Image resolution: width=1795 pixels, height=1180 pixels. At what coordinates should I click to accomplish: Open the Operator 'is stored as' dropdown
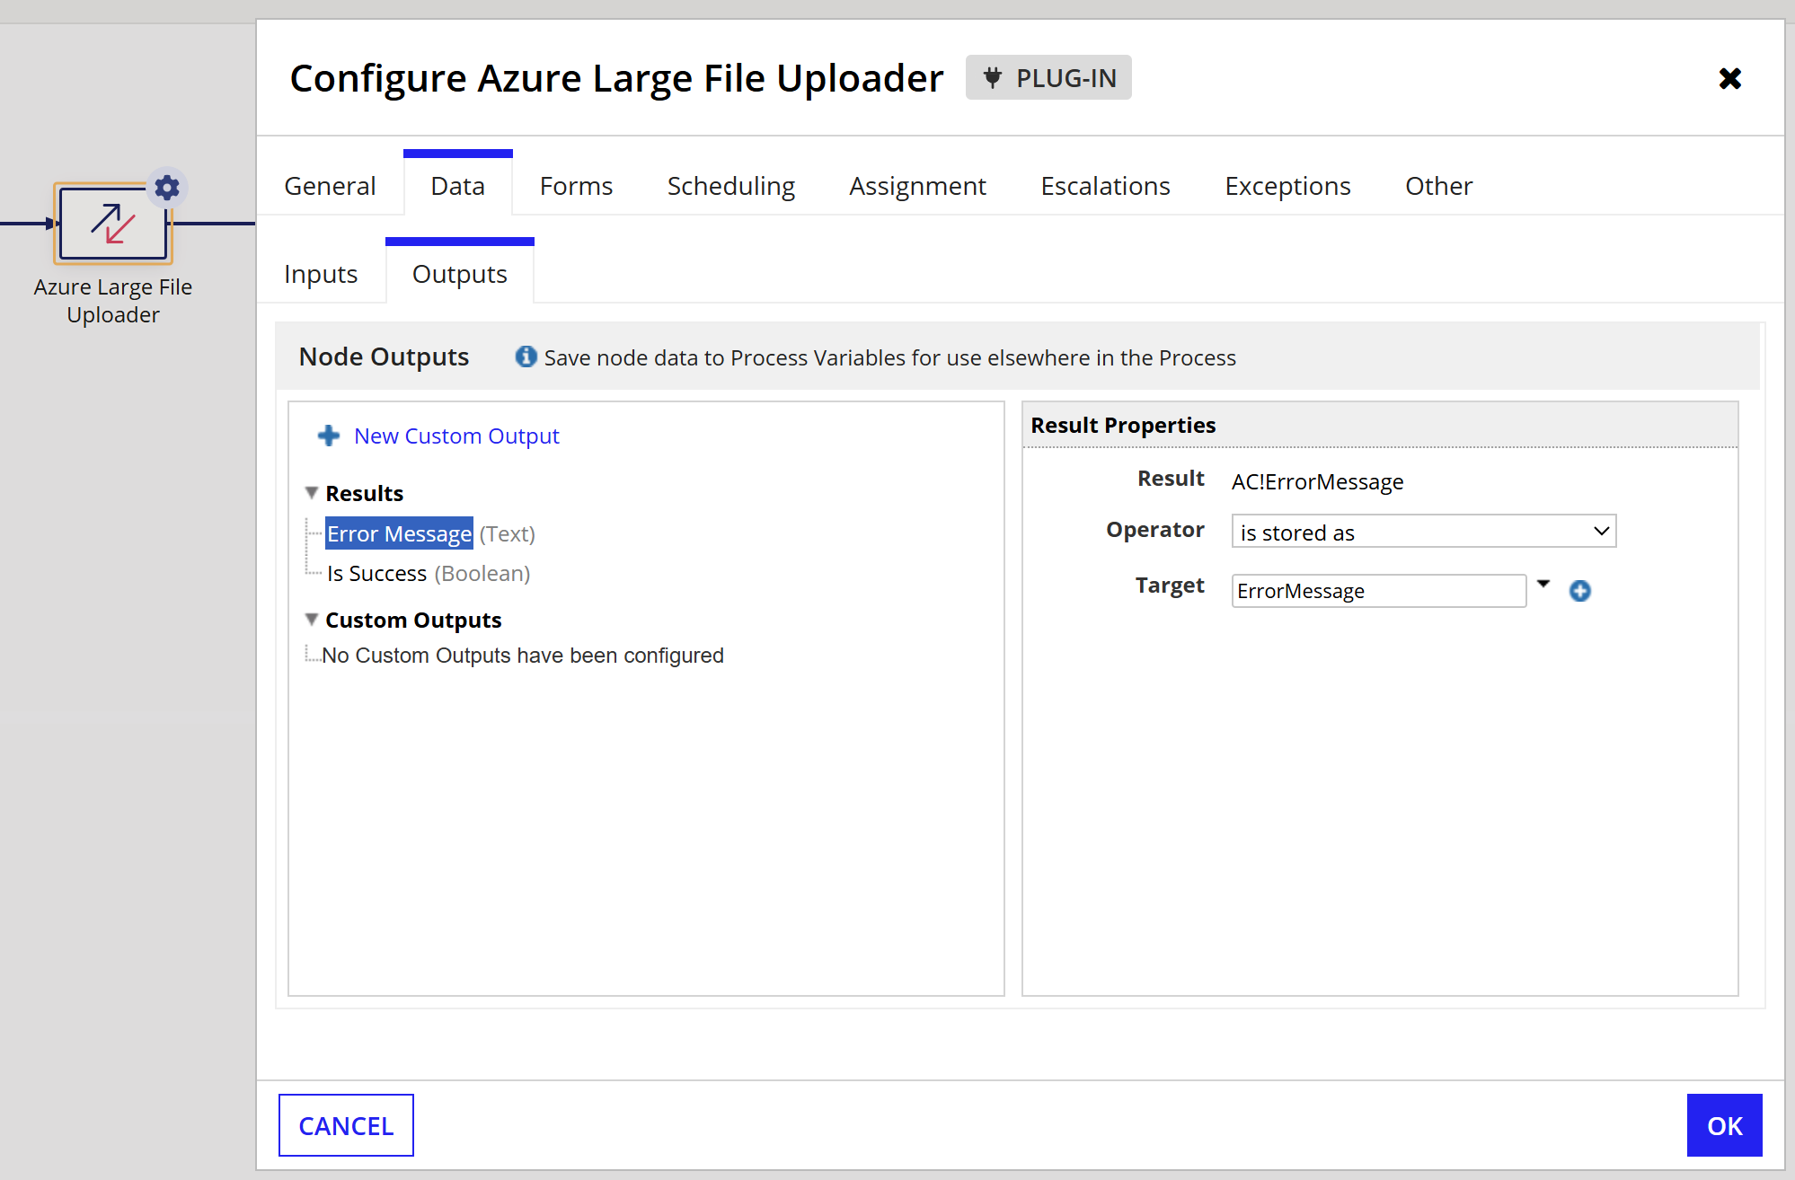tap(1423, 532)
